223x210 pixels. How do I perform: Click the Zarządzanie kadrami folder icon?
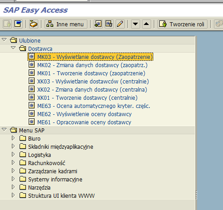coord(23,171)
